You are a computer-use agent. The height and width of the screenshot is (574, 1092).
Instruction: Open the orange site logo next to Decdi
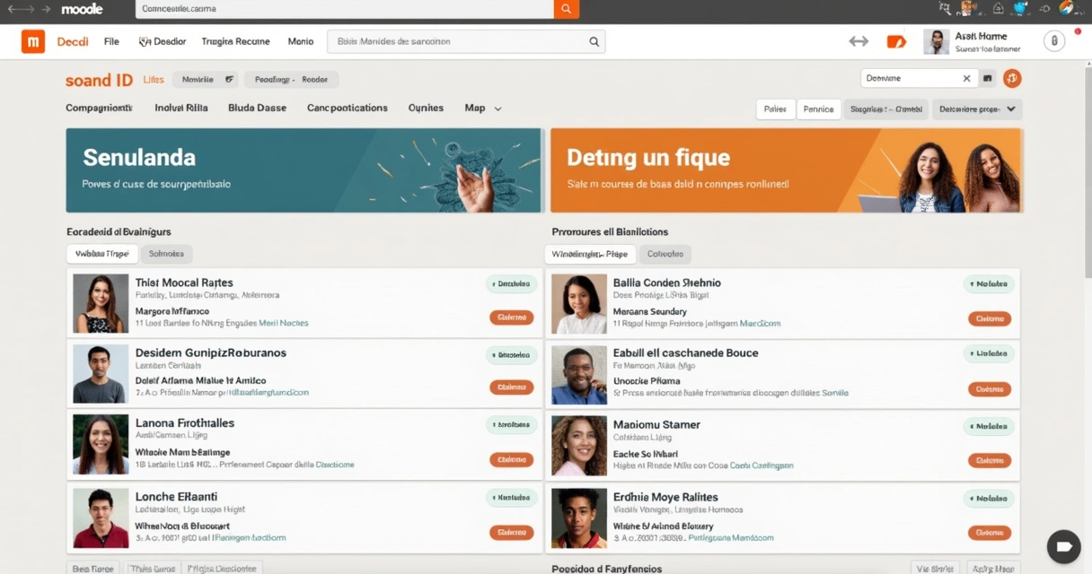click(32, 41)
